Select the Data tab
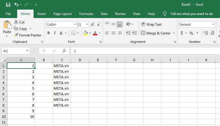 (104, 14)
